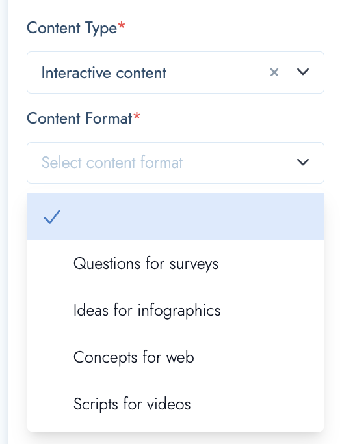
Task: Click the light blue strip at left edge
Action: [x=4, y=222]
